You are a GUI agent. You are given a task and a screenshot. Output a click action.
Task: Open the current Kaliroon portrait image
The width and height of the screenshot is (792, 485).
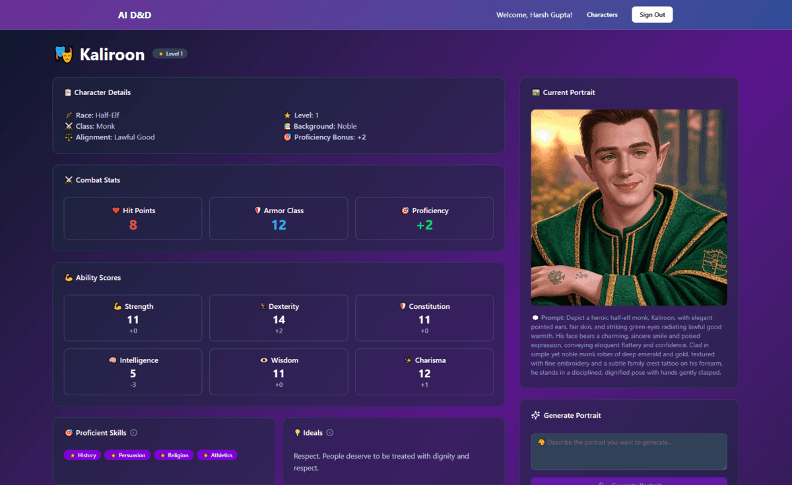628,207
